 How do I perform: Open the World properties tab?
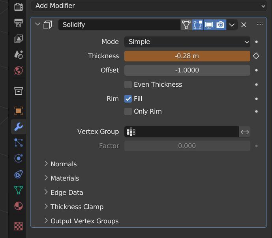(19, 70)
